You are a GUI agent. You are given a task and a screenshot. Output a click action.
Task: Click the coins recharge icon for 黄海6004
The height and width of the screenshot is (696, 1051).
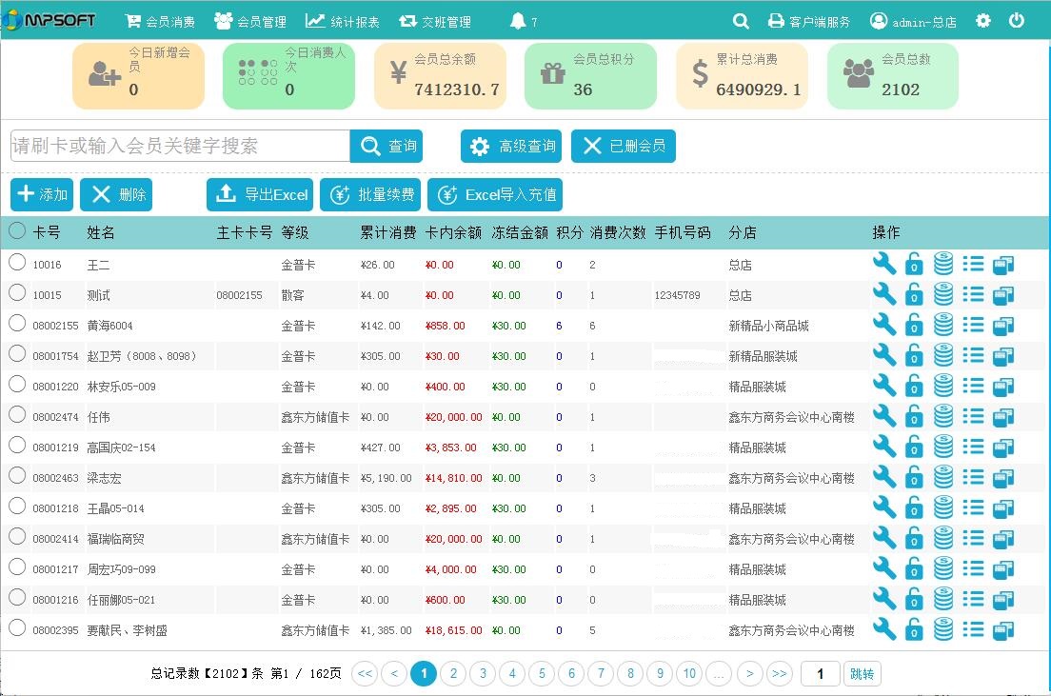(943, 325)
